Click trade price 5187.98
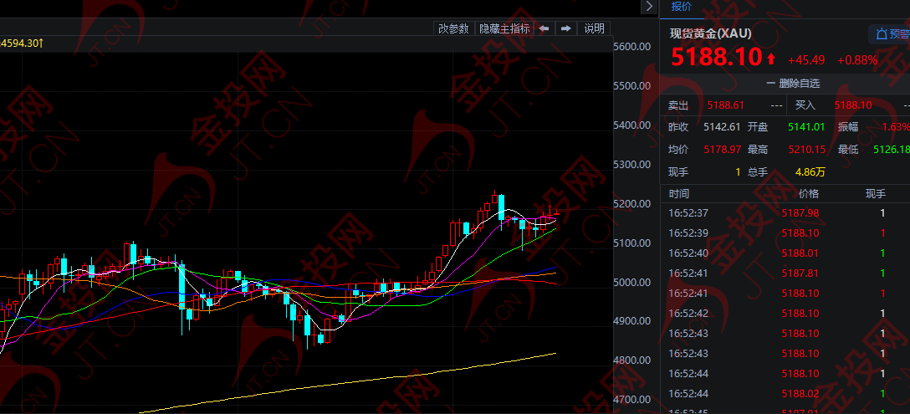 pos(800,213)
